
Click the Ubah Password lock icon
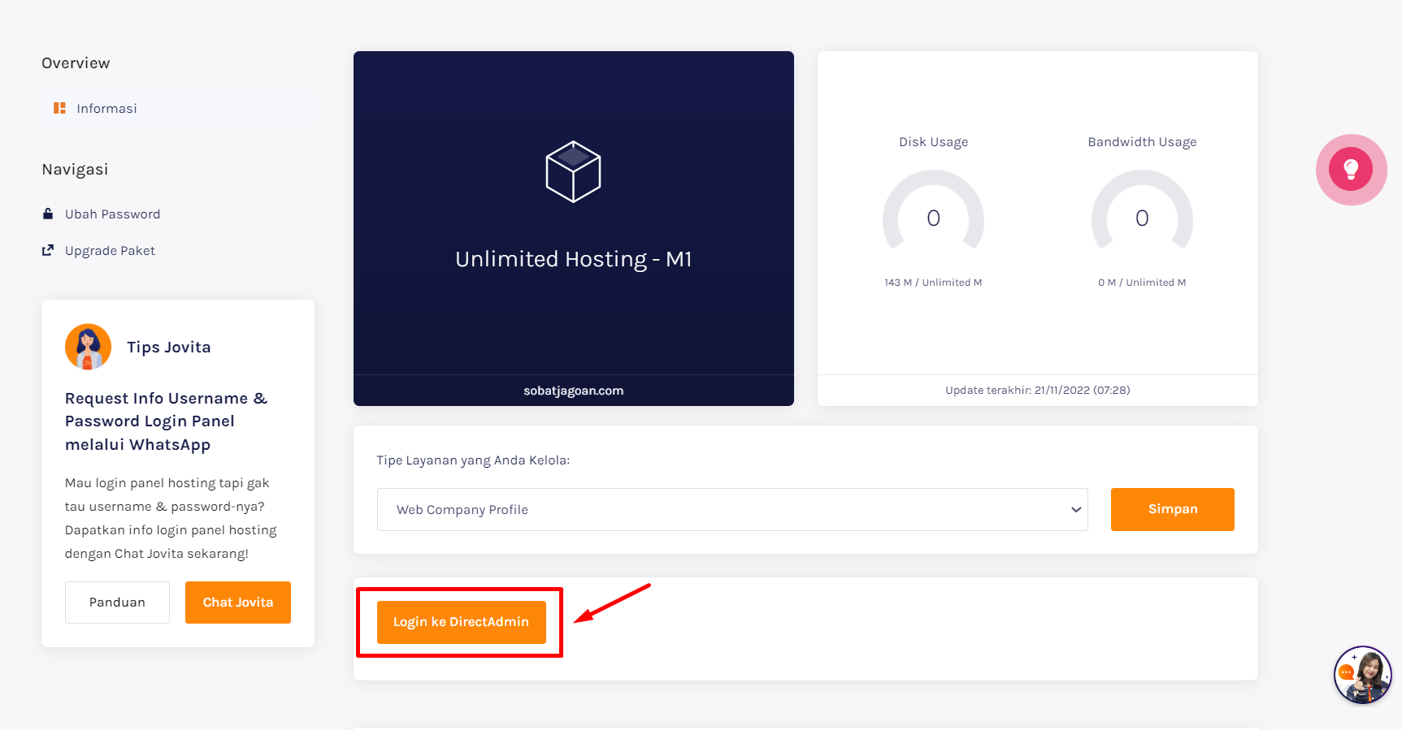coord(48,214)
